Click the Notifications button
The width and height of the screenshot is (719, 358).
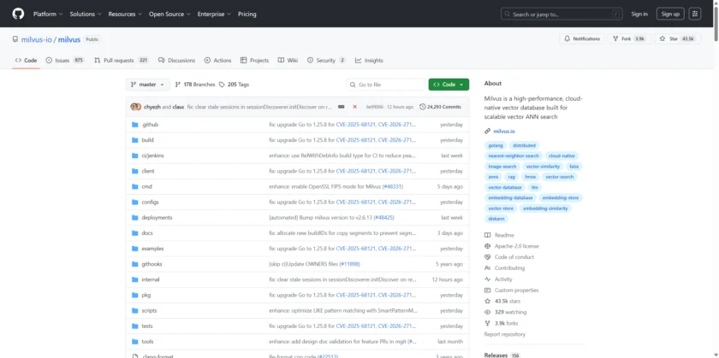pos(582,39)
